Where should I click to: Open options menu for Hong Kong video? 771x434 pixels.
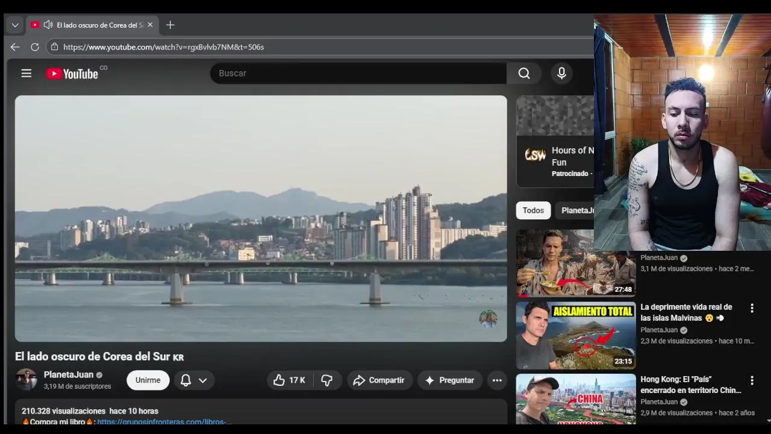(x=752, y=380)
